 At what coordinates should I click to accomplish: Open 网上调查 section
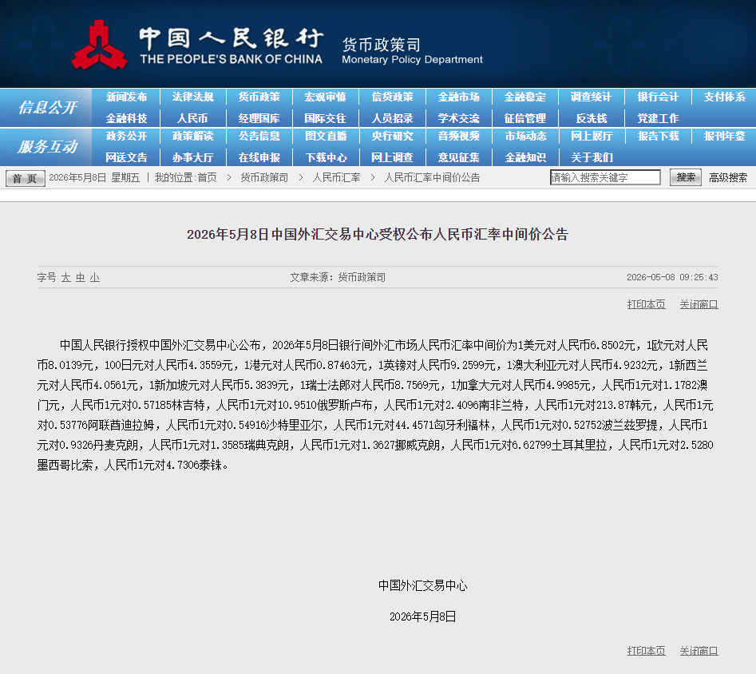tap(393, 157)
